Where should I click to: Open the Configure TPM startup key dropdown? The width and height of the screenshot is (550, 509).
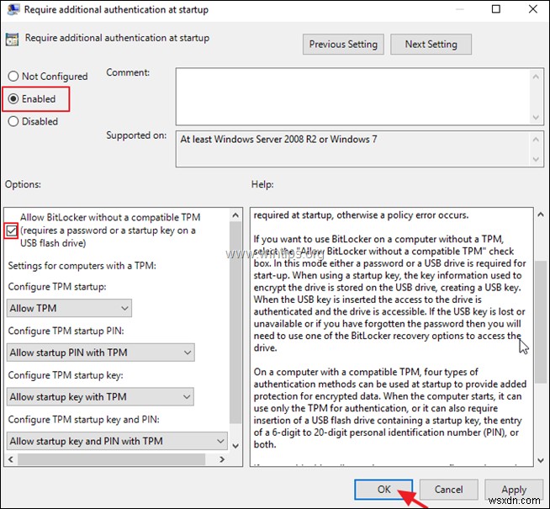100,397
